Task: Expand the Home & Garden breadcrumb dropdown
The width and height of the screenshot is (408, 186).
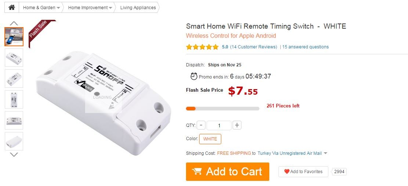Action: tap(58, 8)
